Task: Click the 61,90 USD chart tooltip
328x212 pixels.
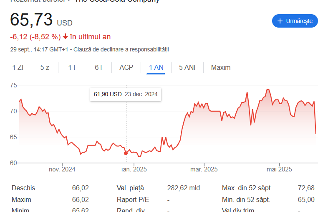Action: pyautogui.click(x=126, y=94)
